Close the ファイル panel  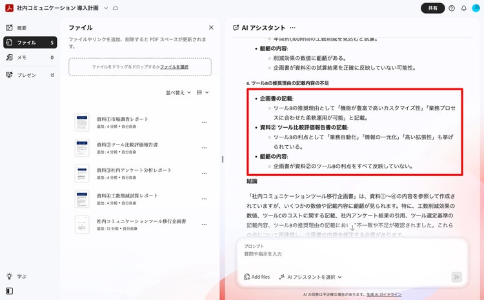click(x=211, y=28)
